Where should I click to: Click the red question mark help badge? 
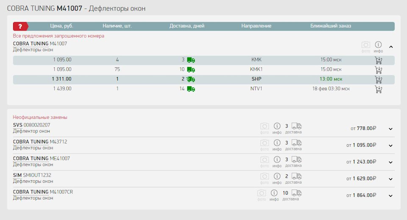click(20, 26)
